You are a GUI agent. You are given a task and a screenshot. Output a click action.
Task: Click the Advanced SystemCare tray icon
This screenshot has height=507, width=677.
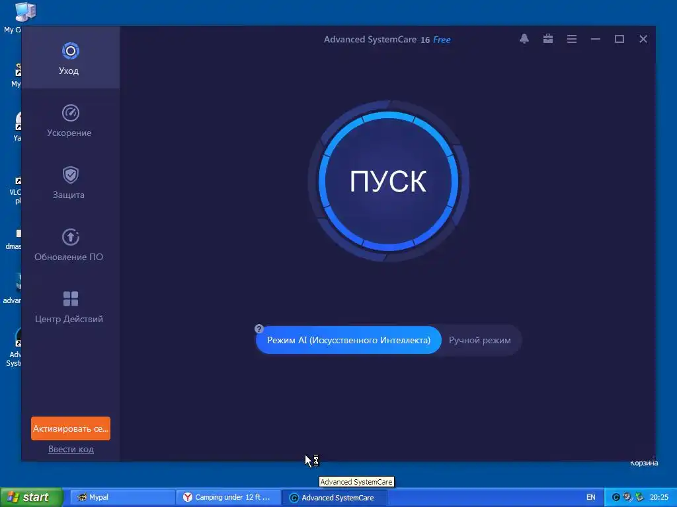pos(616,498)
